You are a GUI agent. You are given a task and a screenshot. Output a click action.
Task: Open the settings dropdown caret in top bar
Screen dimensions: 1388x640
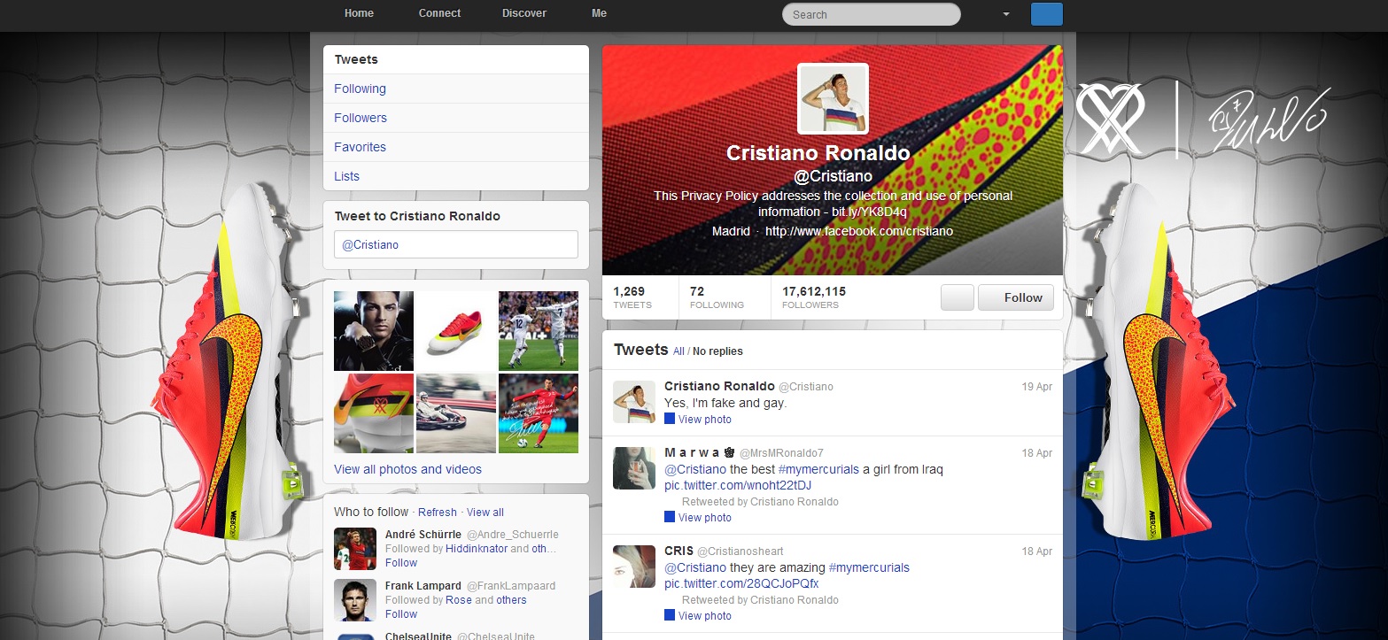[x=1006, y=14]
